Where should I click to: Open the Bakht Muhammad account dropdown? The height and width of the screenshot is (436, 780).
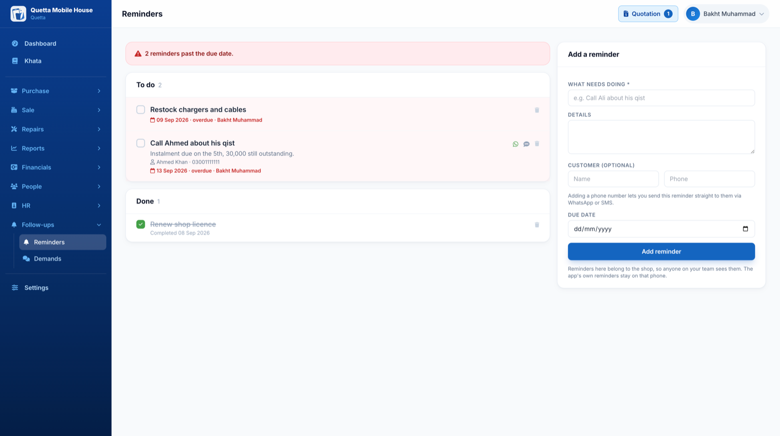727,14
